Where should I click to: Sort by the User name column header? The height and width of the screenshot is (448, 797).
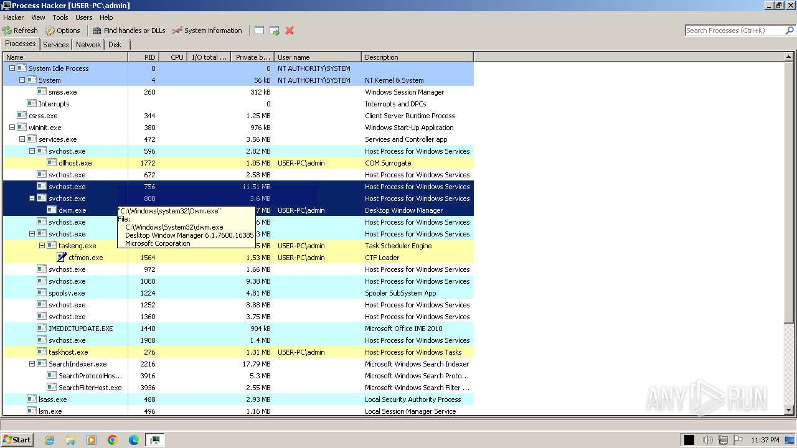[x=318, y=57]
